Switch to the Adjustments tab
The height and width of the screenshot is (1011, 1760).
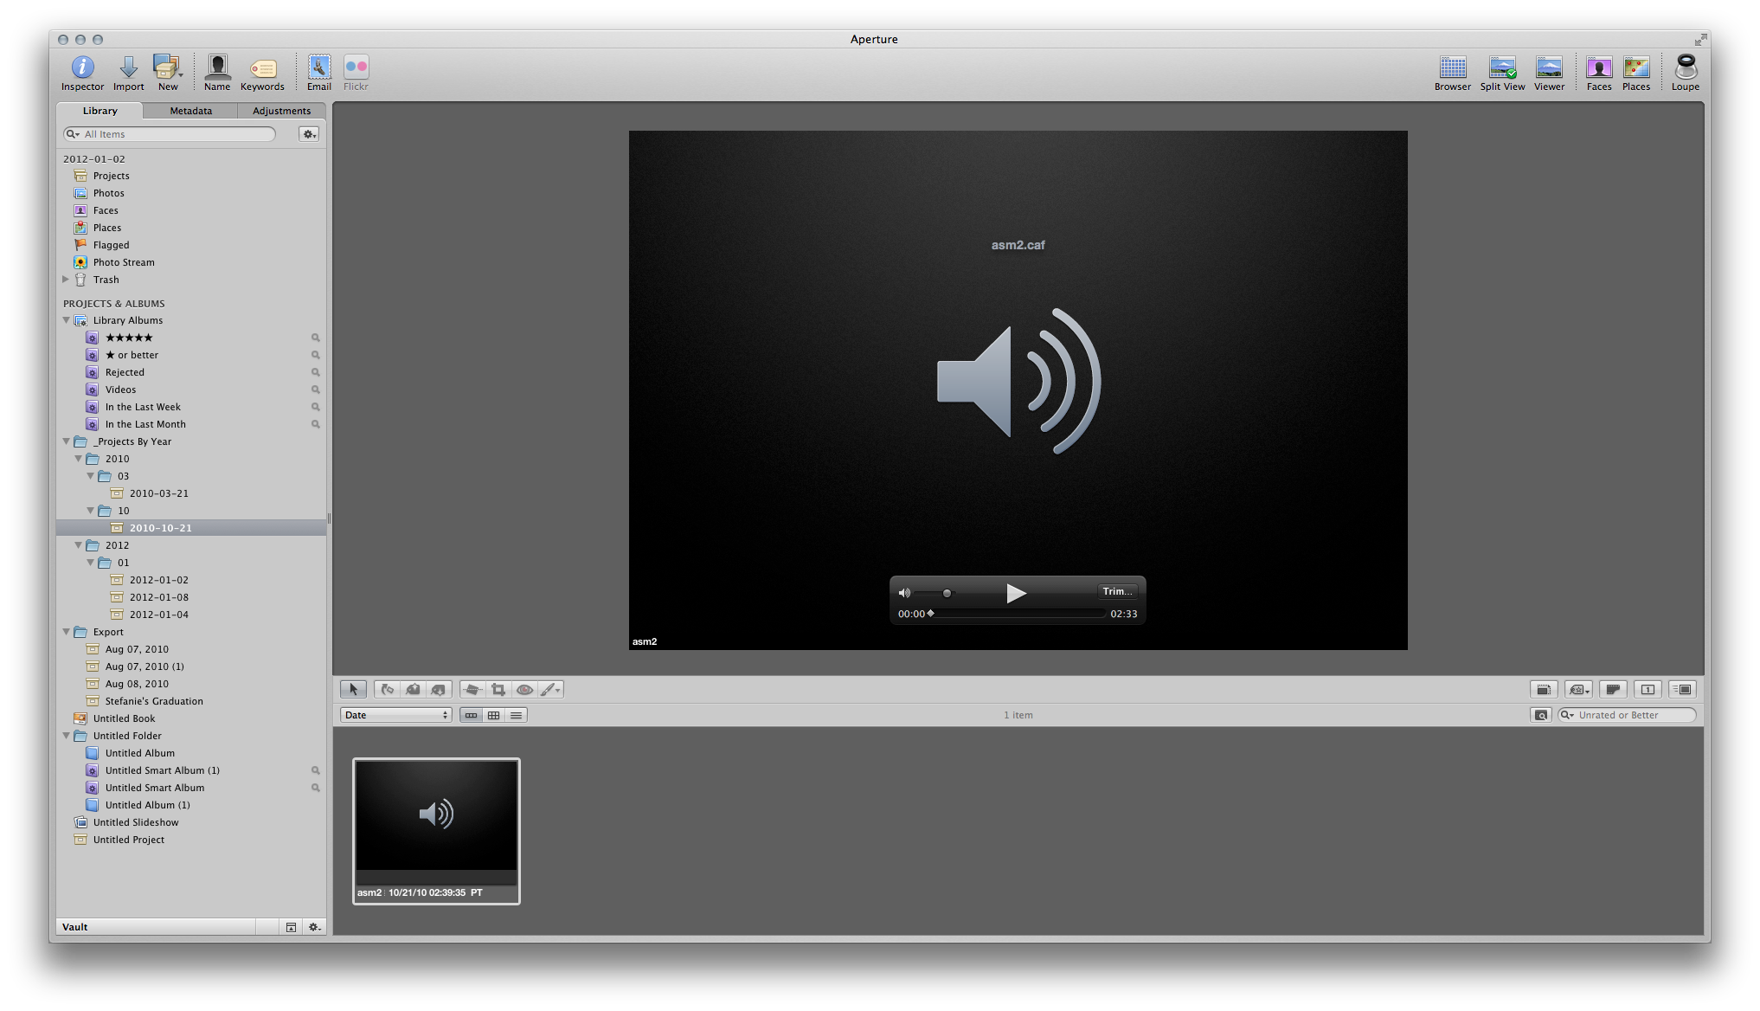click(281, 111)
